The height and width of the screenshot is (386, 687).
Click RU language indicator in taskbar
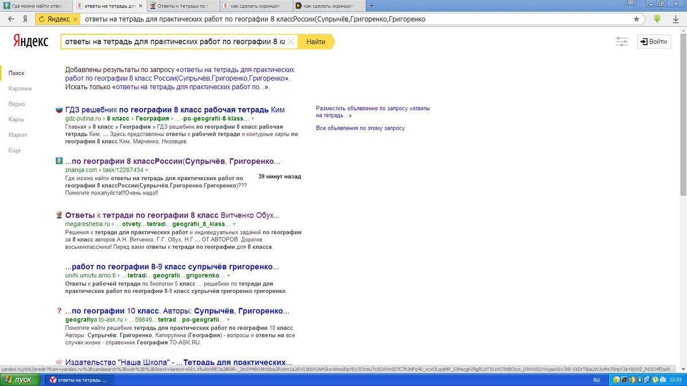tap(597, 380)
